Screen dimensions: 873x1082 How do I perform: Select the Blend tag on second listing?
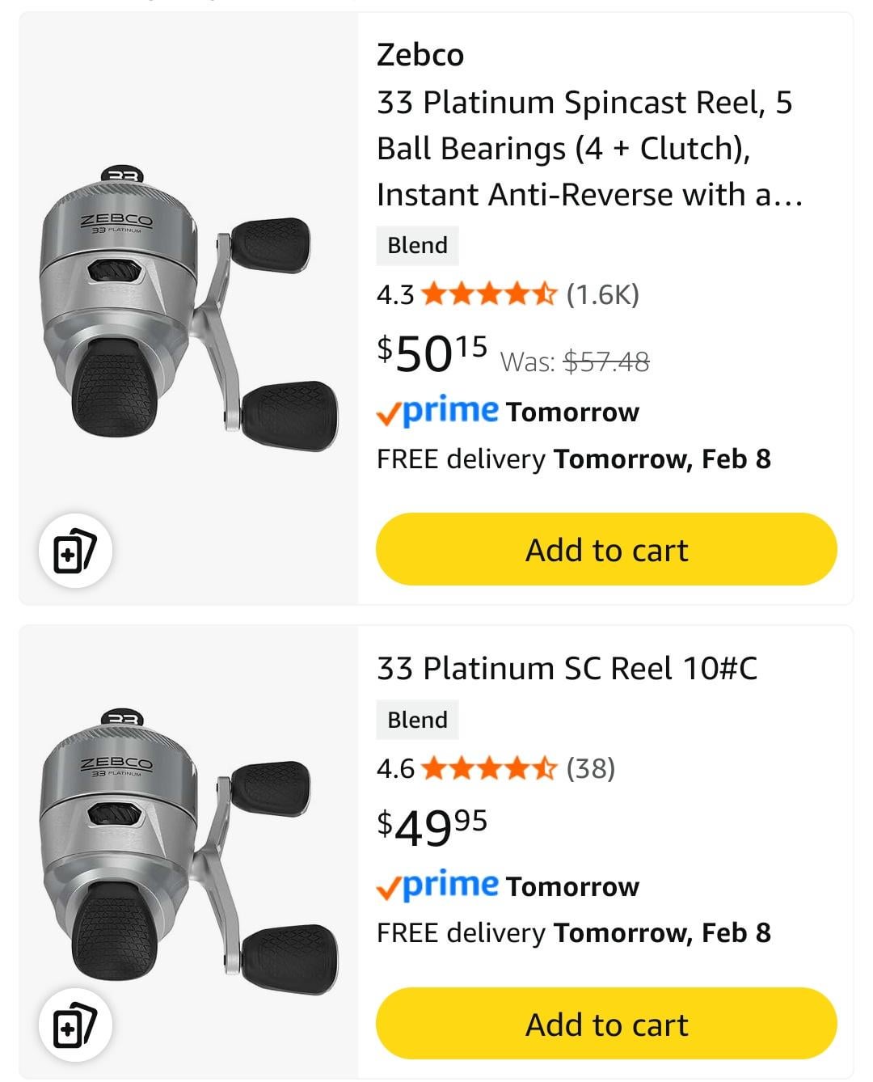[x=417, y=720]
